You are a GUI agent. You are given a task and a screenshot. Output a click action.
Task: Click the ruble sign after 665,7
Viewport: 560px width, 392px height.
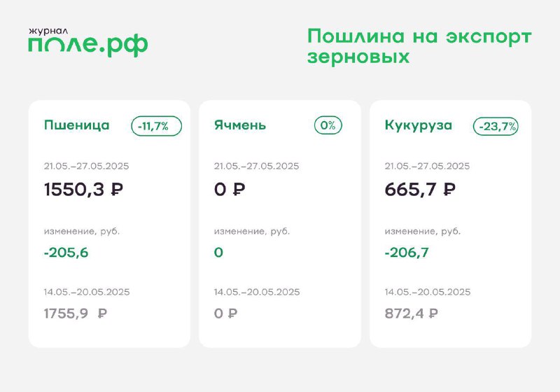(x=449, y=189)
